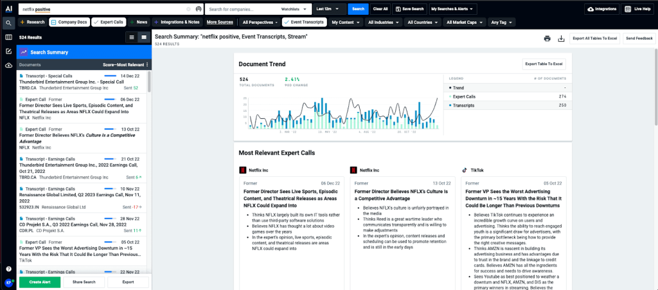Switch to compact list view icon
This screenshot has height=290, width=658.
tap(132, 37)
